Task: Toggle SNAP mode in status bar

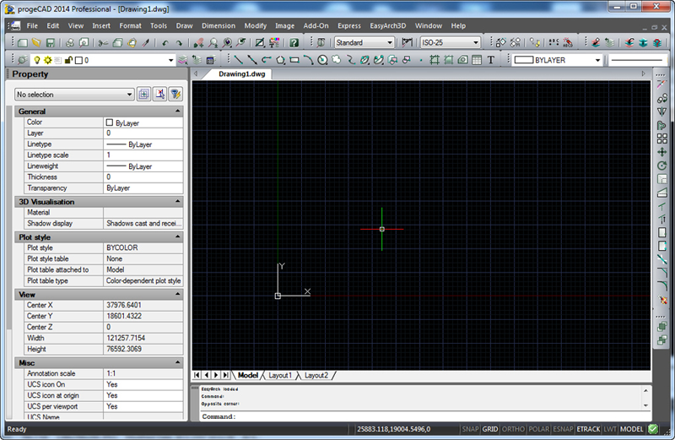Action: point(470,429)
